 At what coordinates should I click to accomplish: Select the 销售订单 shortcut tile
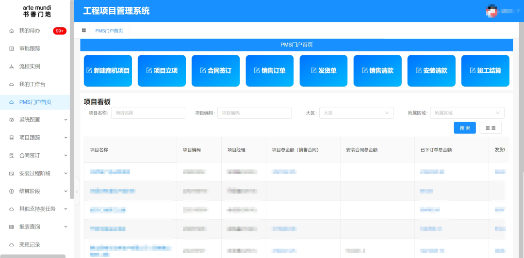coord(269,71)
